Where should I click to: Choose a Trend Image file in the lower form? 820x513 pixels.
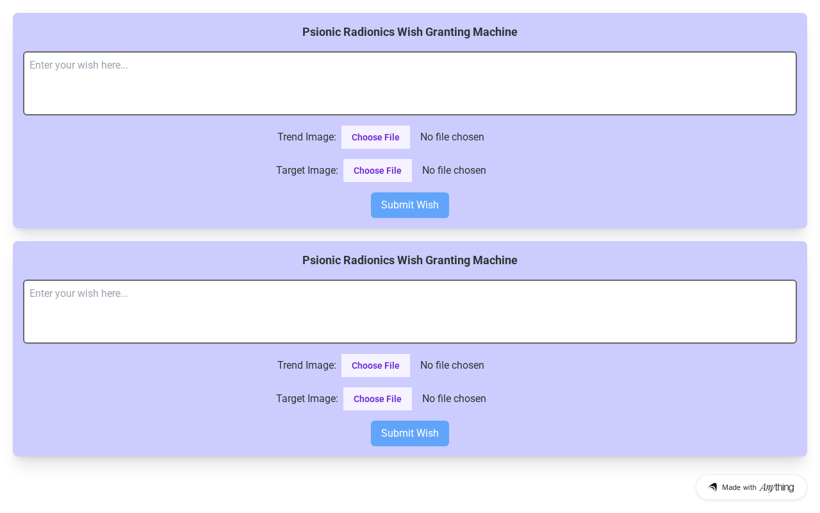[x=375, y=366]
